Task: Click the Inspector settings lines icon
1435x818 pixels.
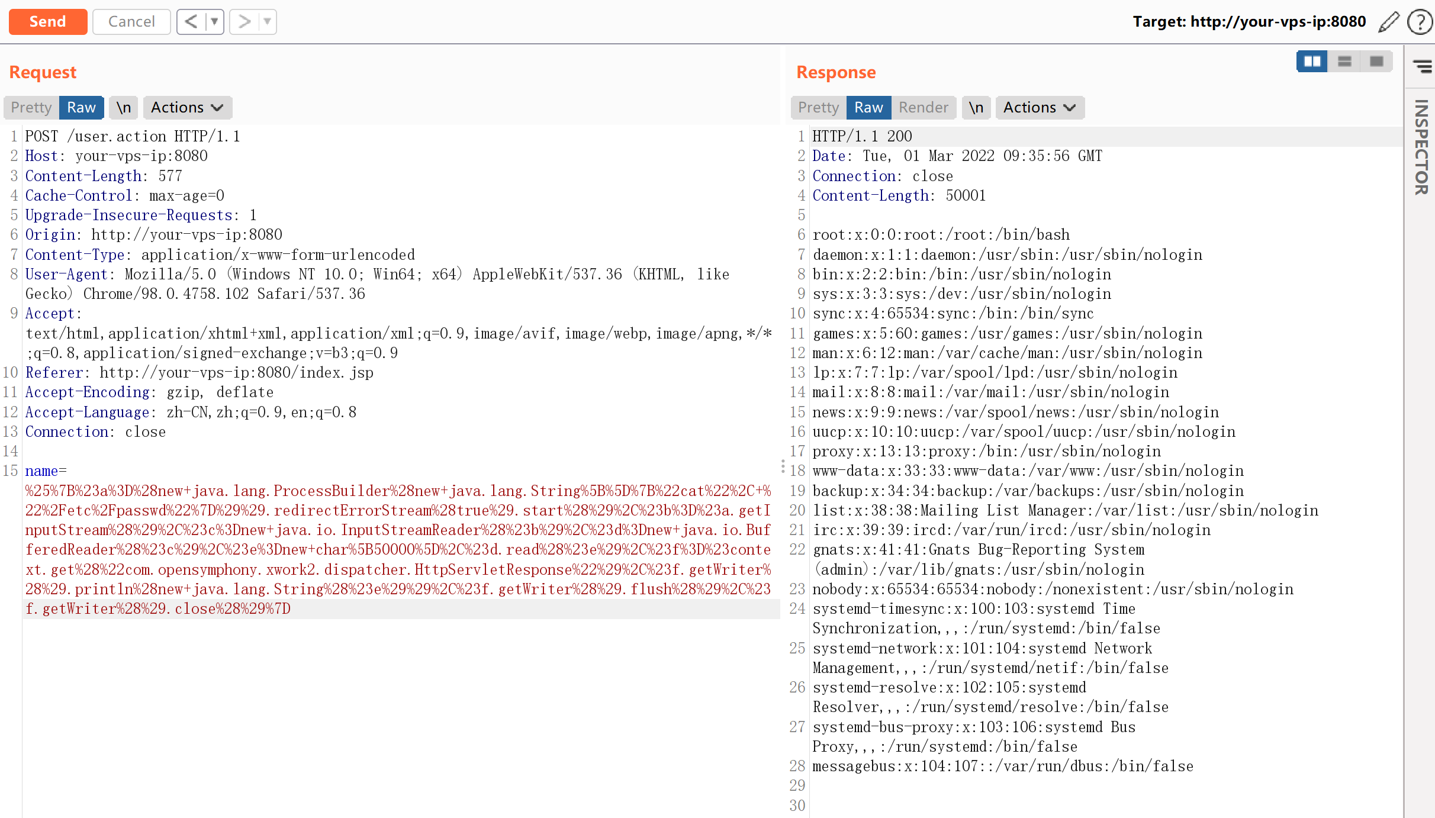Action: click(x=1422, y=66)
